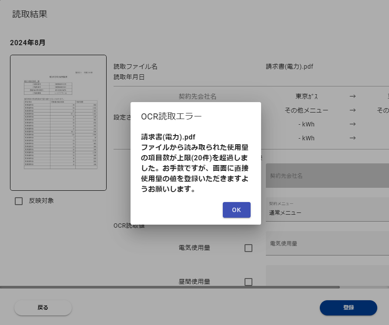
Task: Click the arrow beside その他メニュー
Action: 353,110
